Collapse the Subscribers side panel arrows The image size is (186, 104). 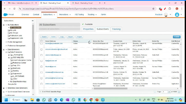point(33,21)
